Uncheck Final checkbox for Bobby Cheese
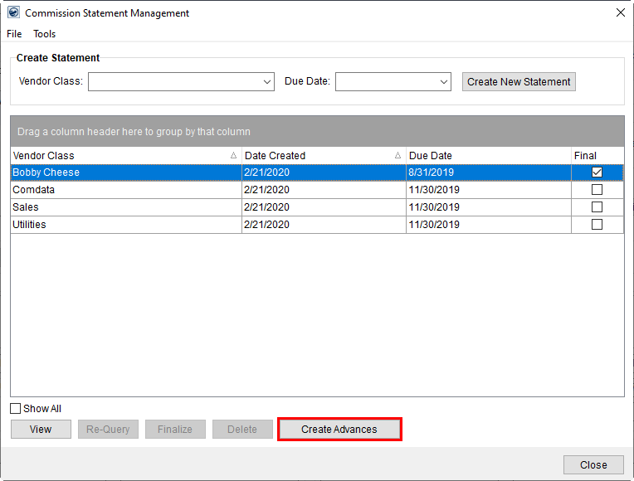The width and height of the screenshot is (634, 481). [x=597, y=172]
